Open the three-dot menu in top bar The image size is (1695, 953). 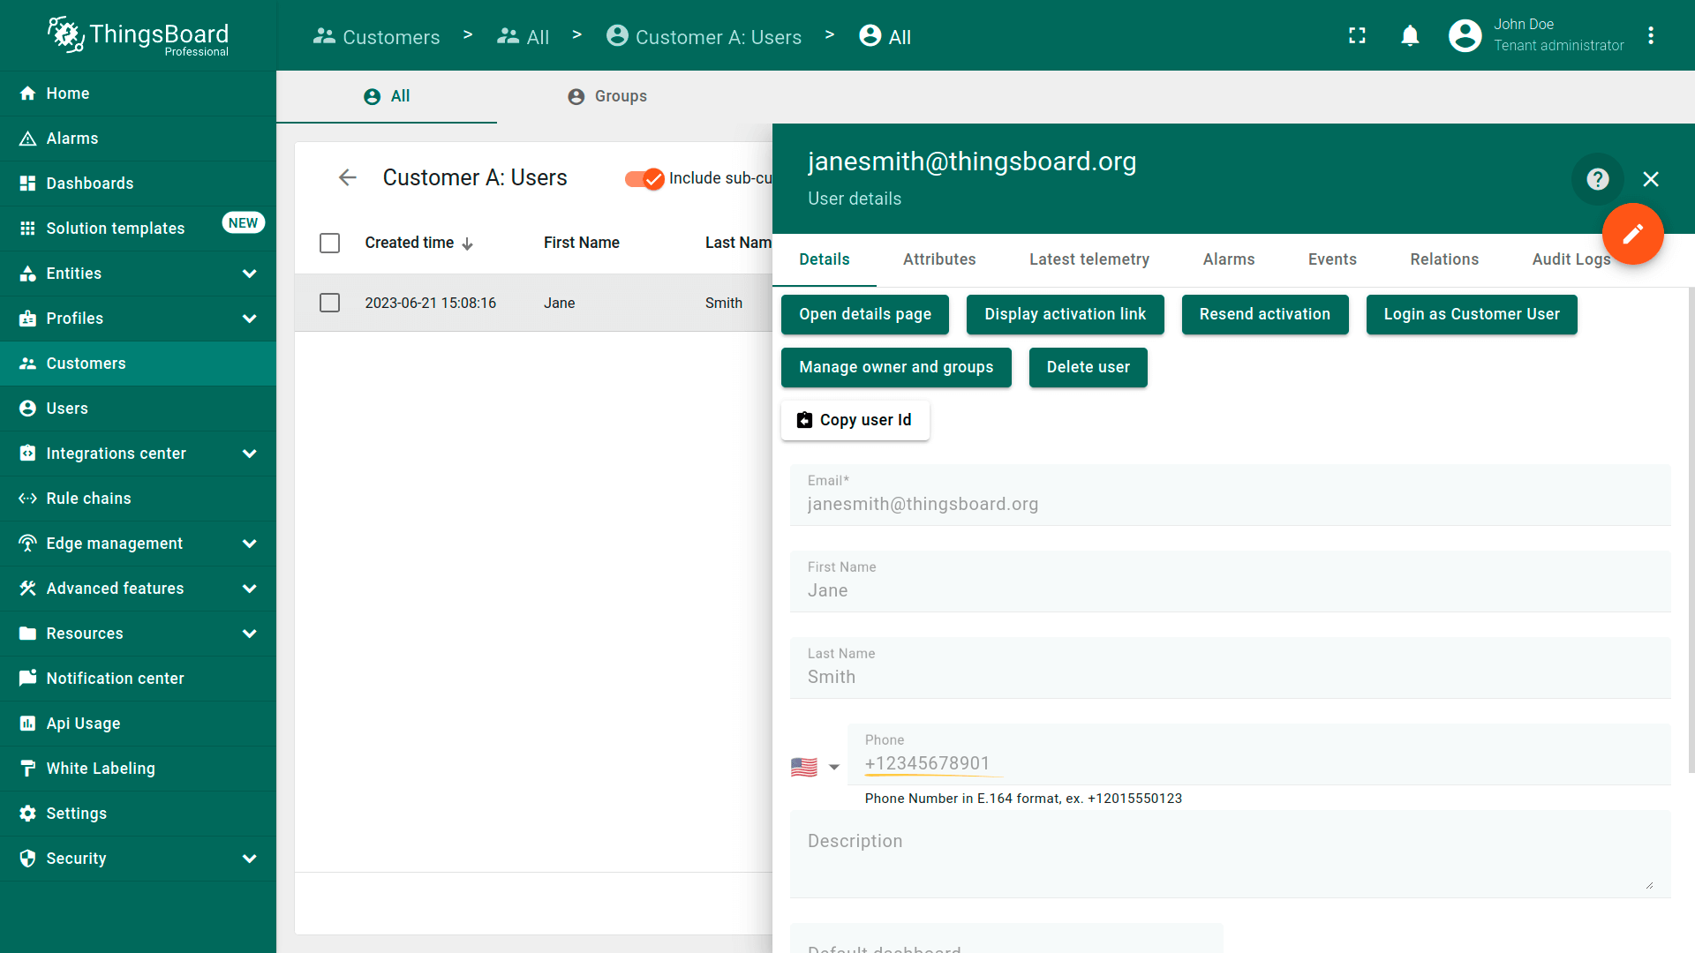pos(1651,35)
